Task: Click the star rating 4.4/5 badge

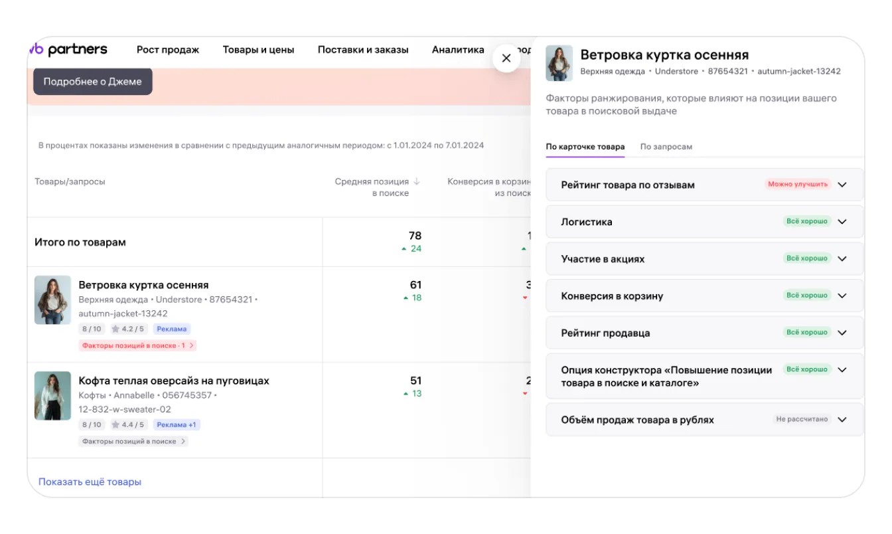Action: click(127, 424)
